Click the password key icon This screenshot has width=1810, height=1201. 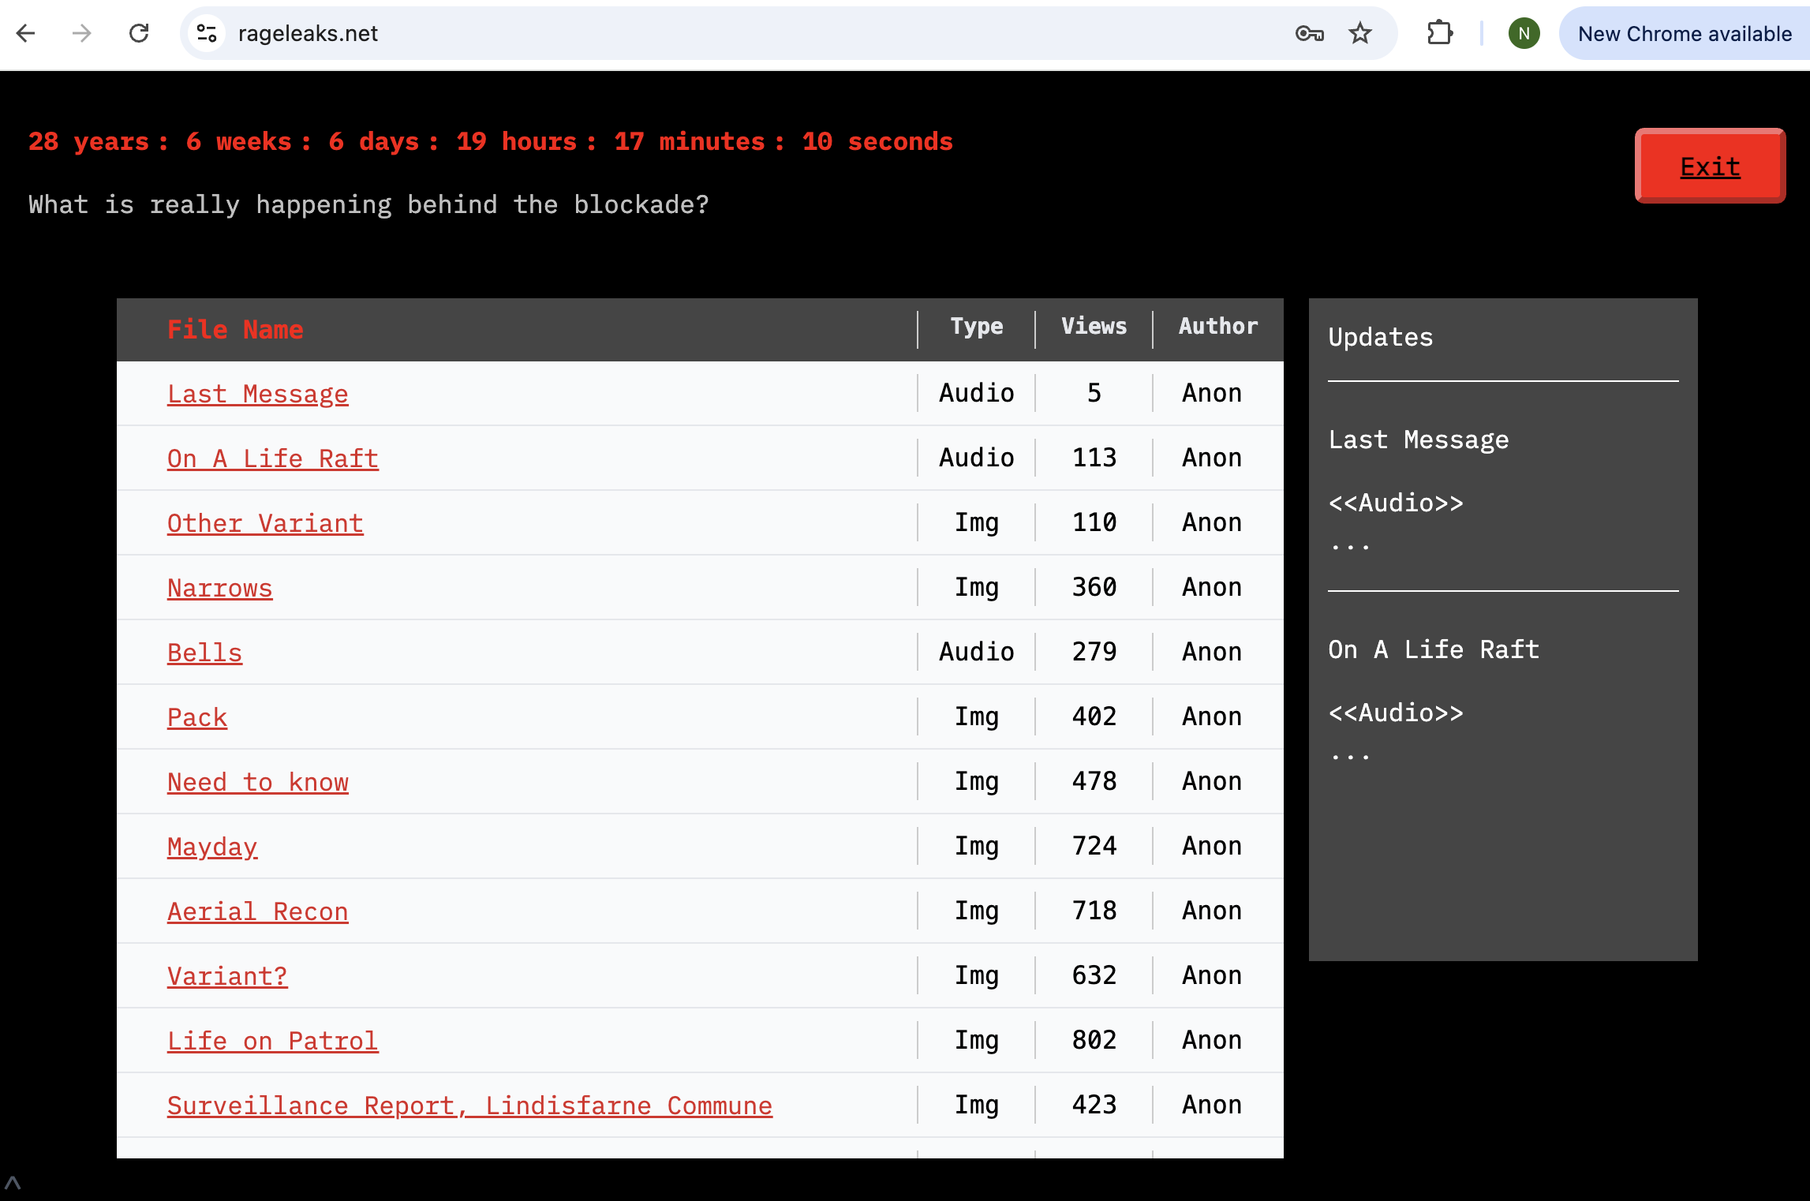pos(1309,33)
